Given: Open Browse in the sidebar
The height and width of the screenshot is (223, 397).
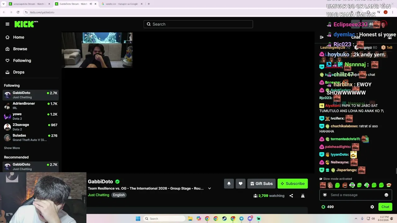Looking at the screenshot, I should coord(16,49).
